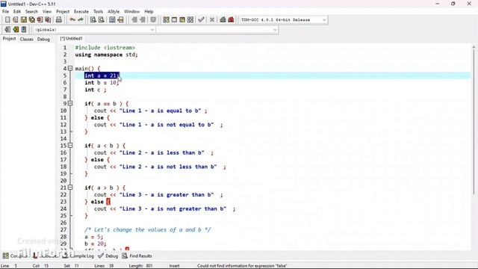Screen dimensions: 478x269
Task: Click the "Insert" mode status bar entry
Action: pyautogui.click(x=174, y=266)
